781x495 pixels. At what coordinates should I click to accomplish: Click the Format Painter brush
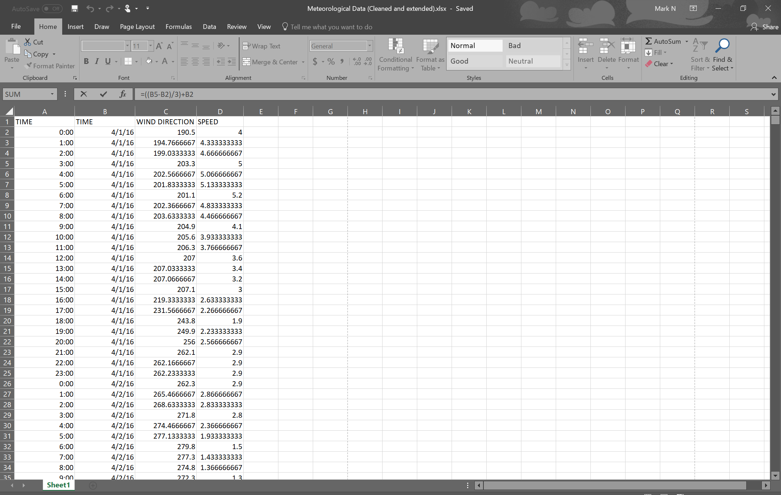(x=28, y=66)
